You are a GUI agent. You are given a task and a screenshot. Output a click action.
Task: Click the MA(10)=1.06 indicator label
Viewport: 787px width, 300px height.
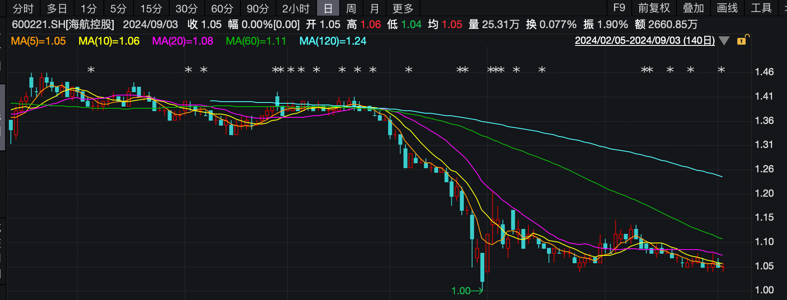pos(109,41)
